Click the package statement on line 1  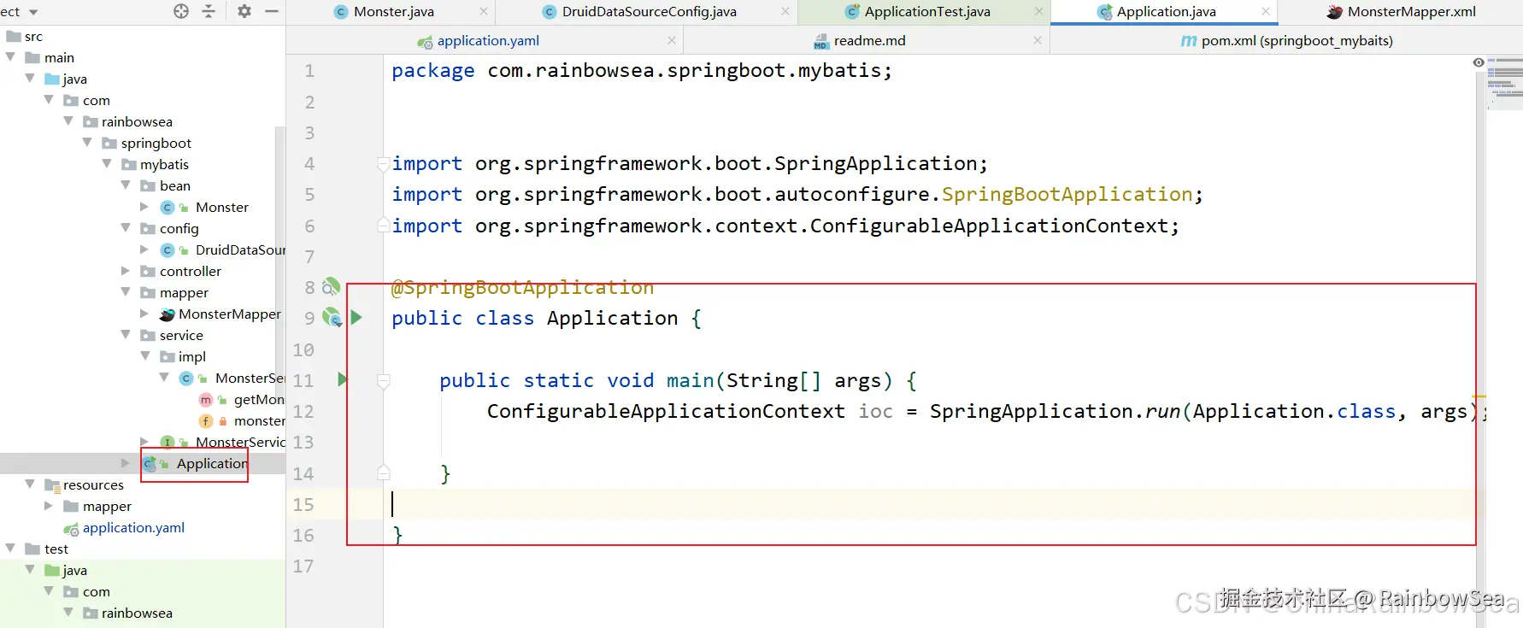[x=642, y=70]
